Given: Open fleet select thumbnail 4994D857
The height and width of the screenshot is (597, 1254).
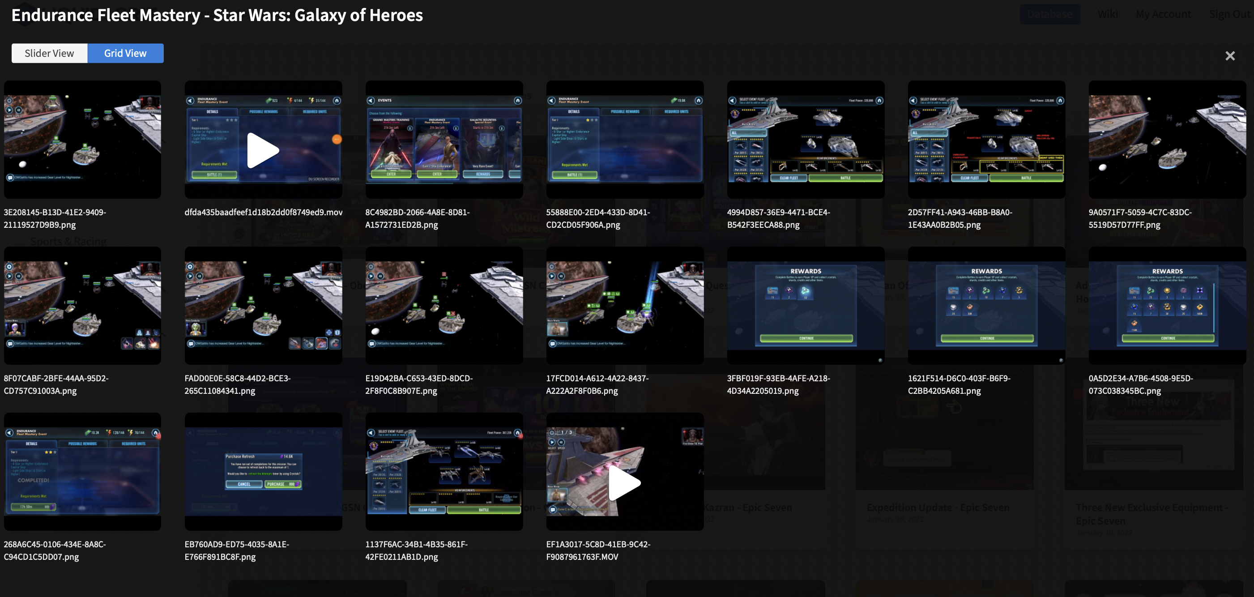Looking at the screenshot, I should click(806, 139).
